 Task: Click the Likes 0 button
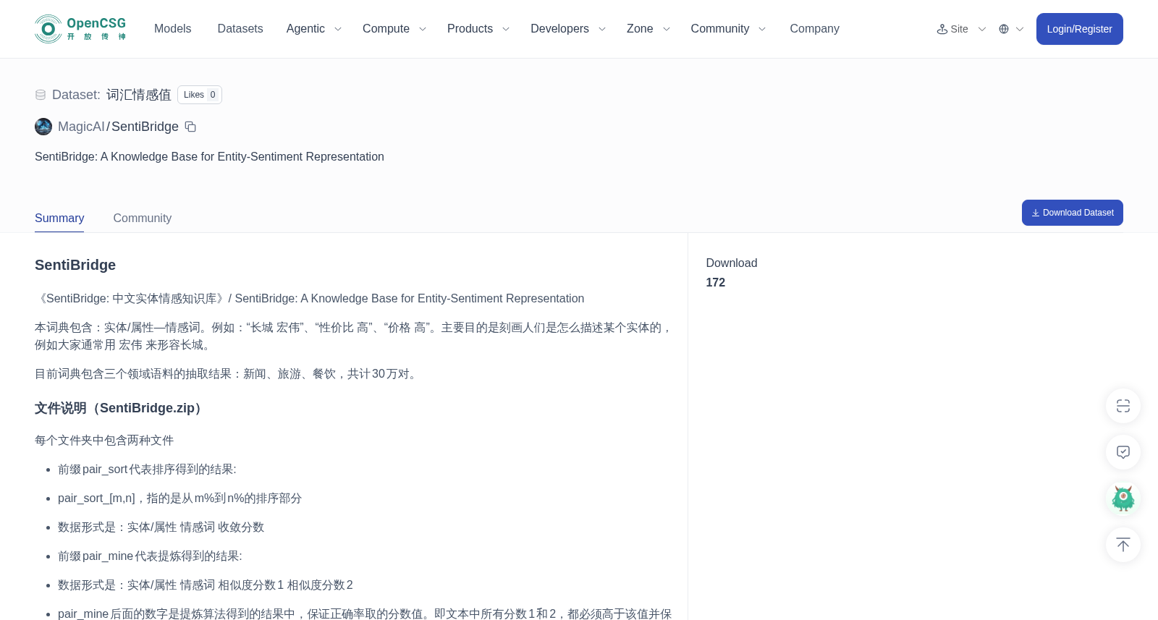(x=200, y=95)
